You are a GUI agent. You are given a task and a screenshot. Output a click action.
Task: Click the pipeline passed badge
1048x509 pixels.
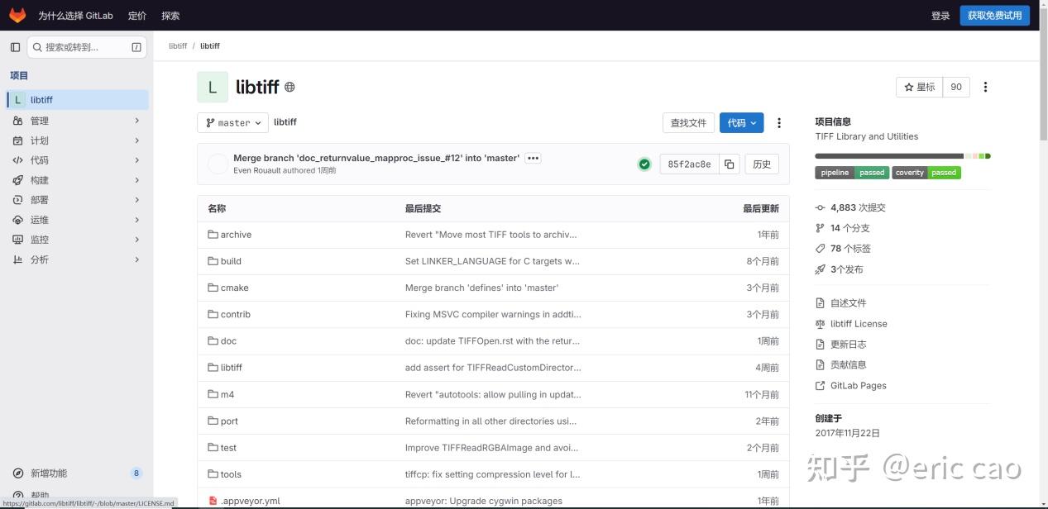click(852, 173)
